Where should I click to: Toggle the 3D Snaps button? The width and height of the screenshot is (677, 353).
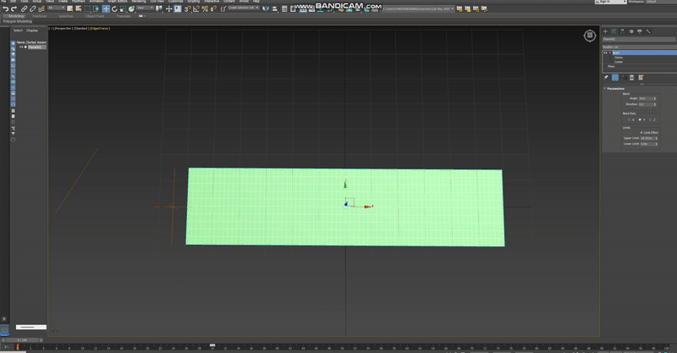tap(187, 8)
